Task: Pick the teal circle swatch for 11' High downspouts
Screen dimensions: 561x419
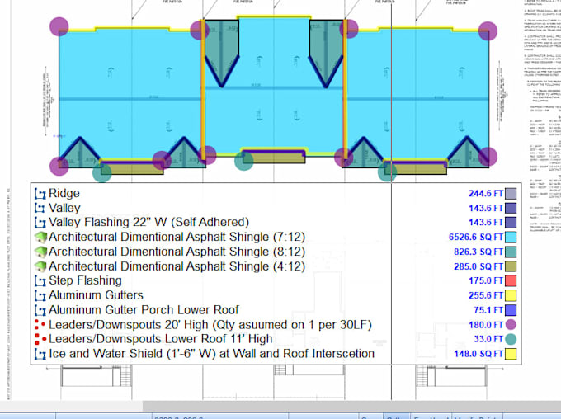Action: (x=511, y=339)
